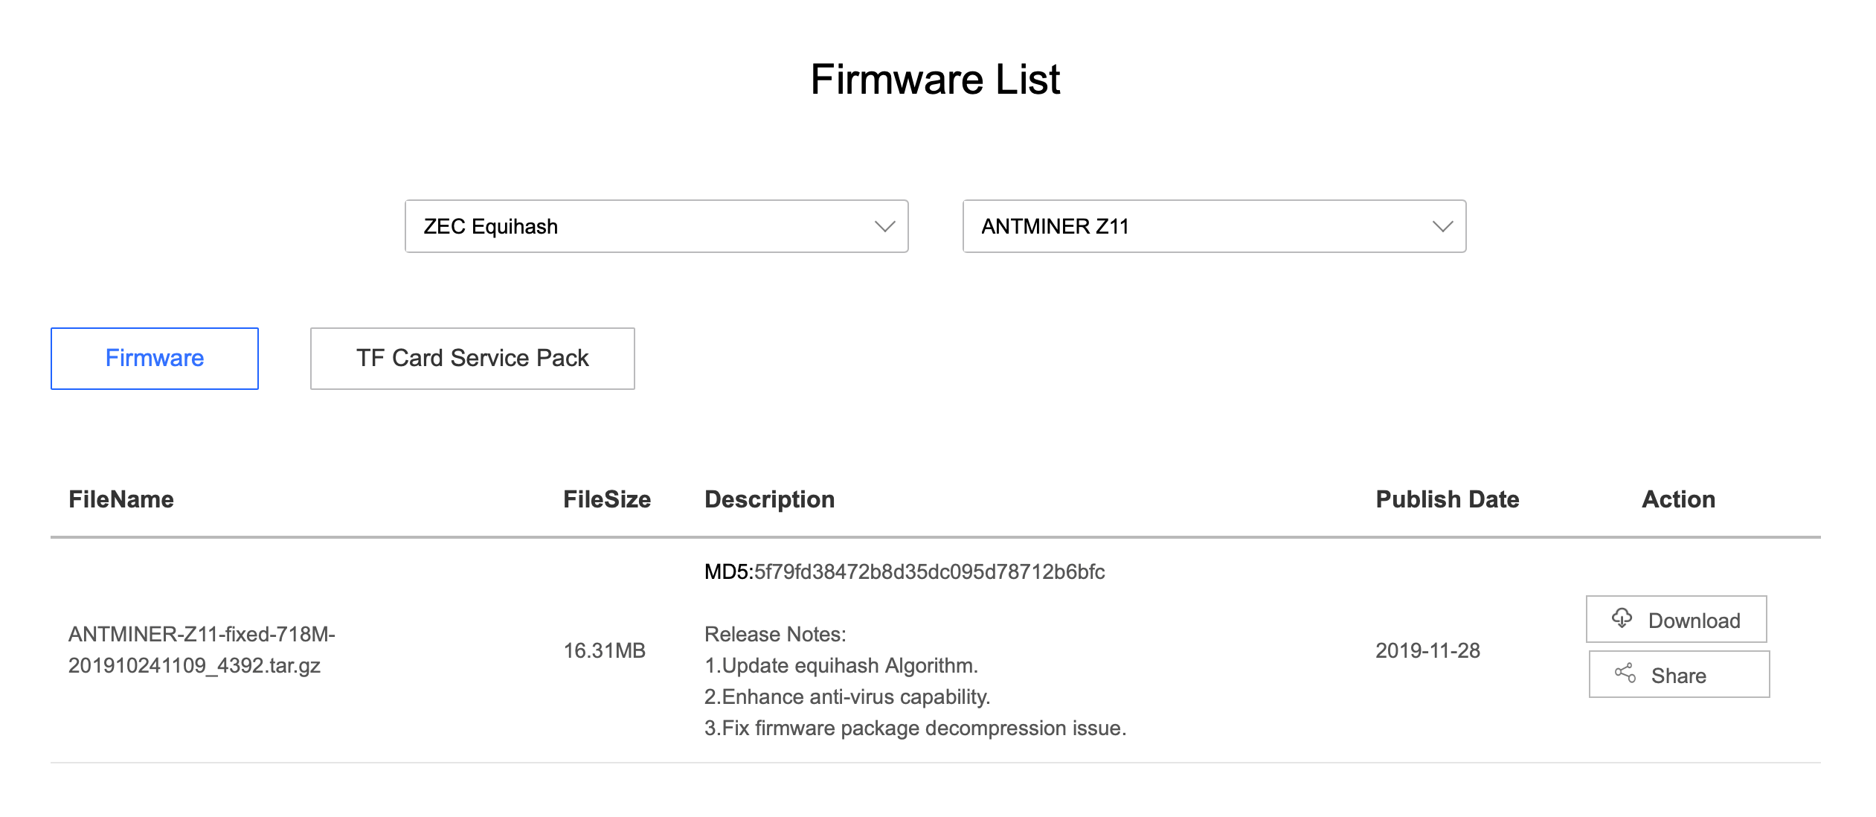This screenshot has width=1876, height=817.
Task: Click the cloud download icon
Action: click(x=1622, y=618)
